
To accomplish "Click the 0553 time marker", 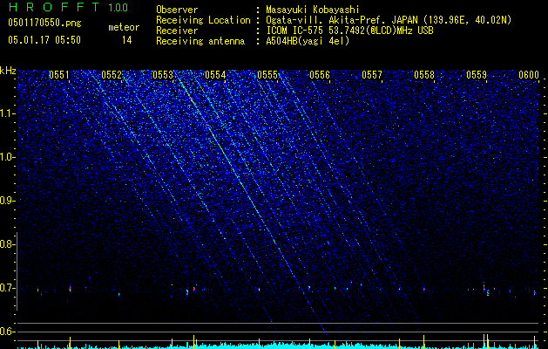I will [163, 74].
